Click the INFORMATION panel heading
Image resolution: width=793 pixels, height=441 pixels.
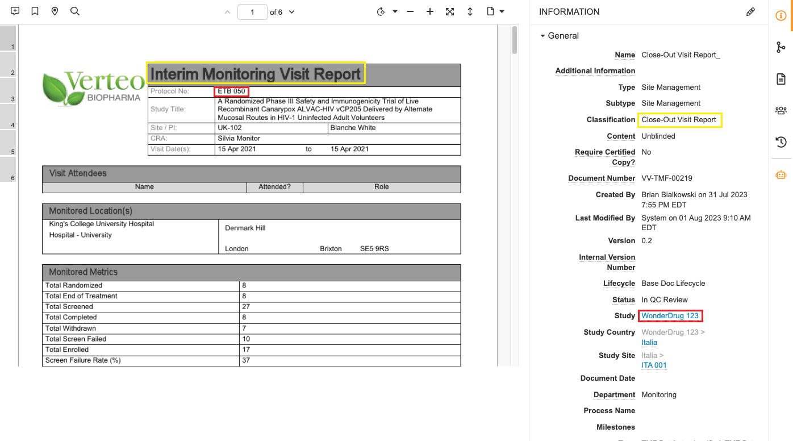[x=569, y=12]
